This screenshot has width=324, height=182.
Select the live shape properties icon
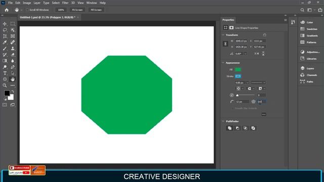pyautogui.click(x=226, y=28)
